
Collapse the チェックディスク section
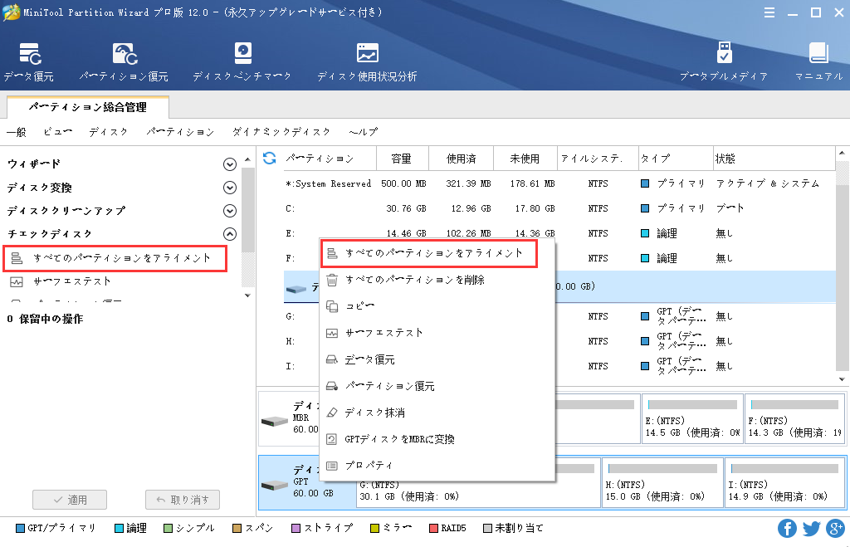coord(230,234)
